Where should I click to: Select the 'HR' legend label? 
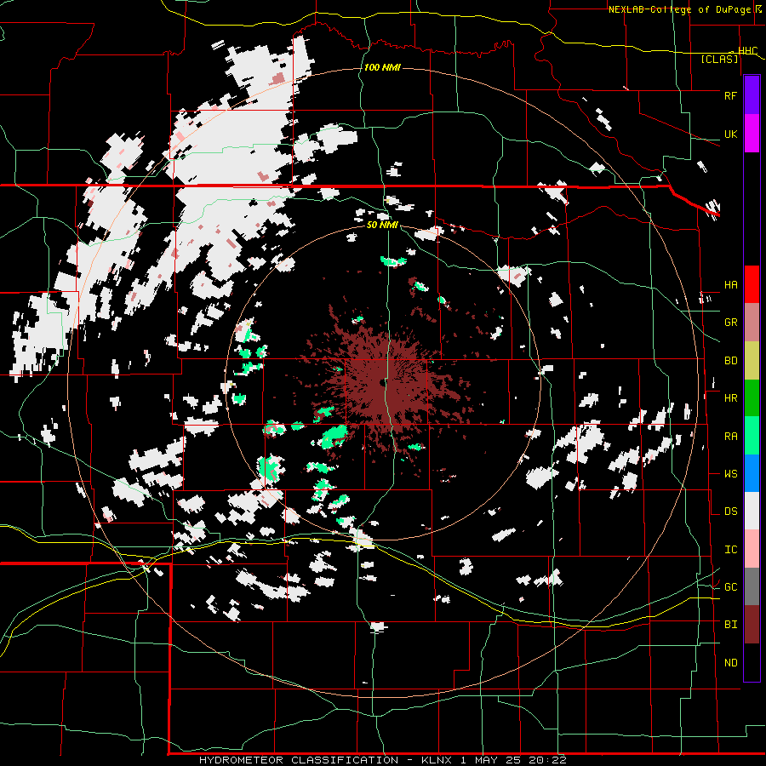tap(730, 398)
